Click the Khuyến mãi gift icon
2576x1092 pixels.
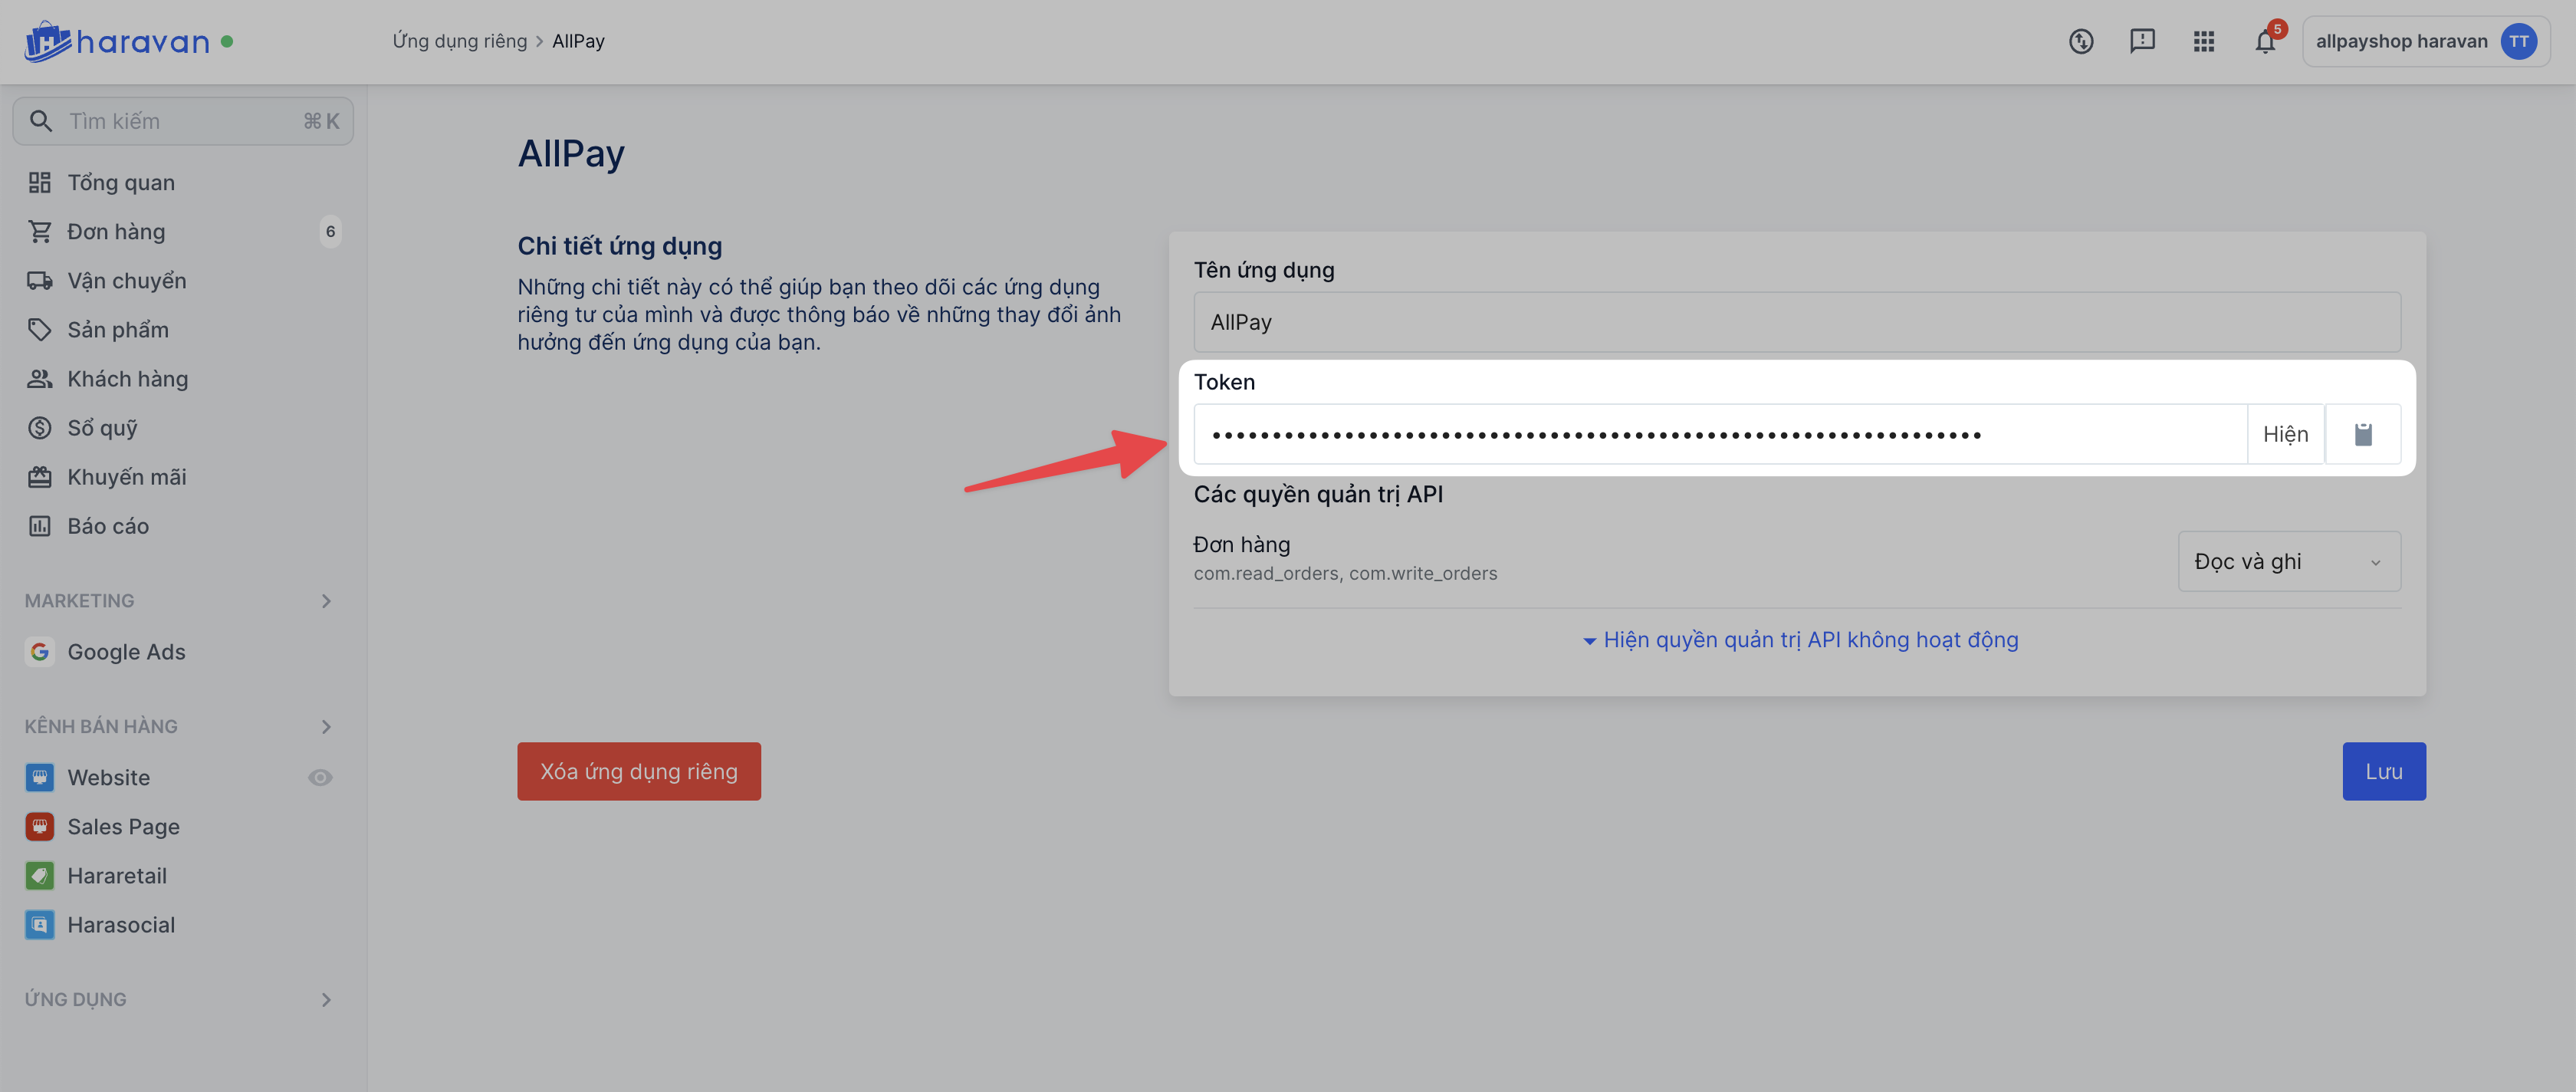click(x=39, y=476)
